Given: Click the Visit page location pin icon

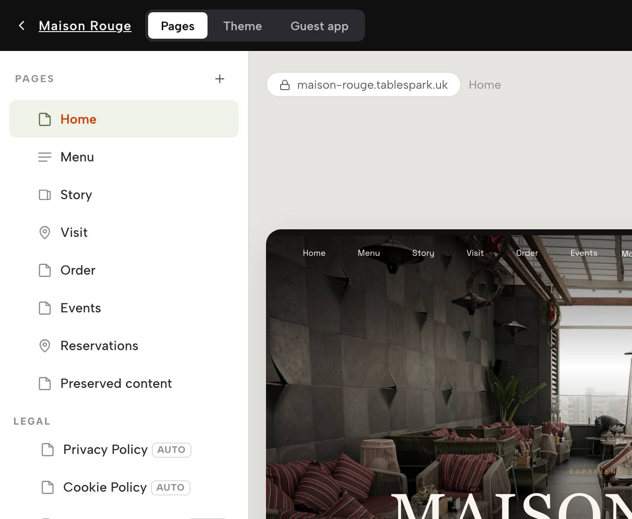Looking at the screenshot, I should click(45, 233).
